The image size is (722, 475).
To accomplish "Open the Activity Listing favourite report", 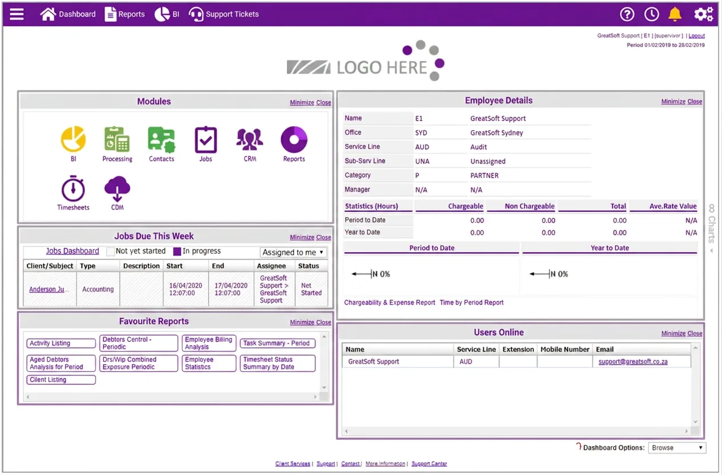I will tap(61, 343).
